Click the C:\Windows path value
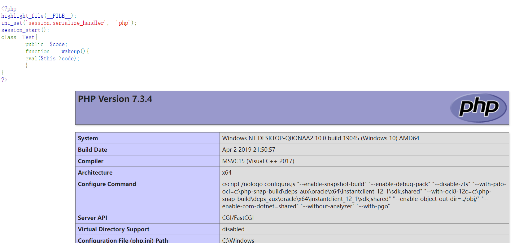Viewport: 523px width, 243px height. [x=238, y=240]
